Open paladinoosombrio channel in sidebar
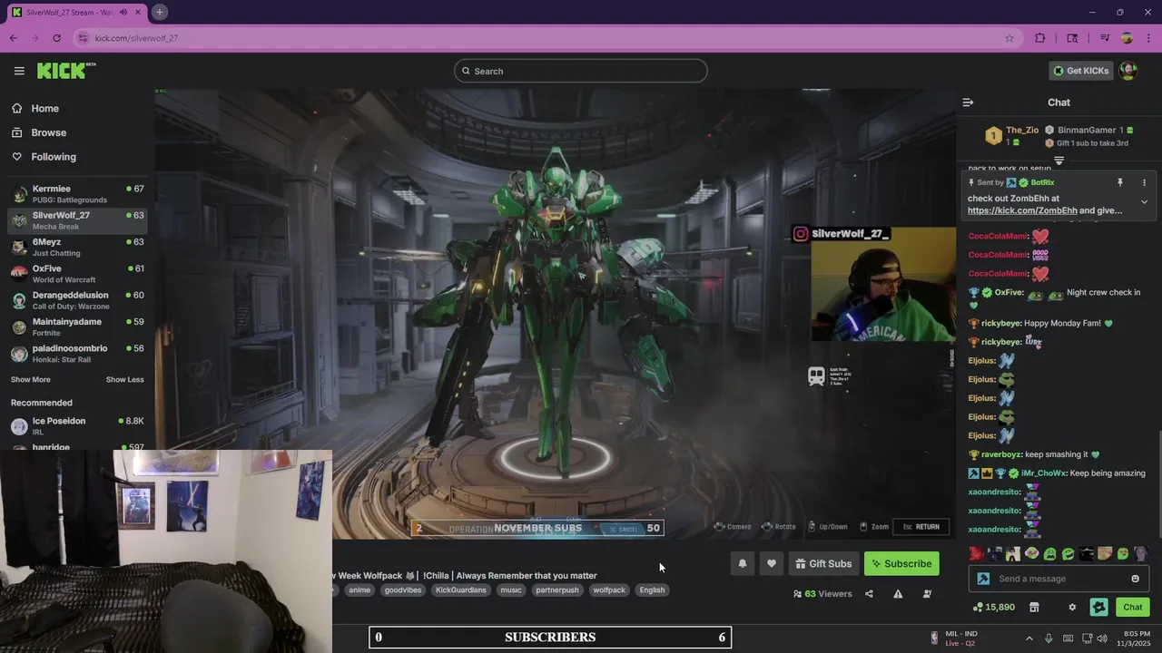1162x653 pixels. click(x=77, y=353)
